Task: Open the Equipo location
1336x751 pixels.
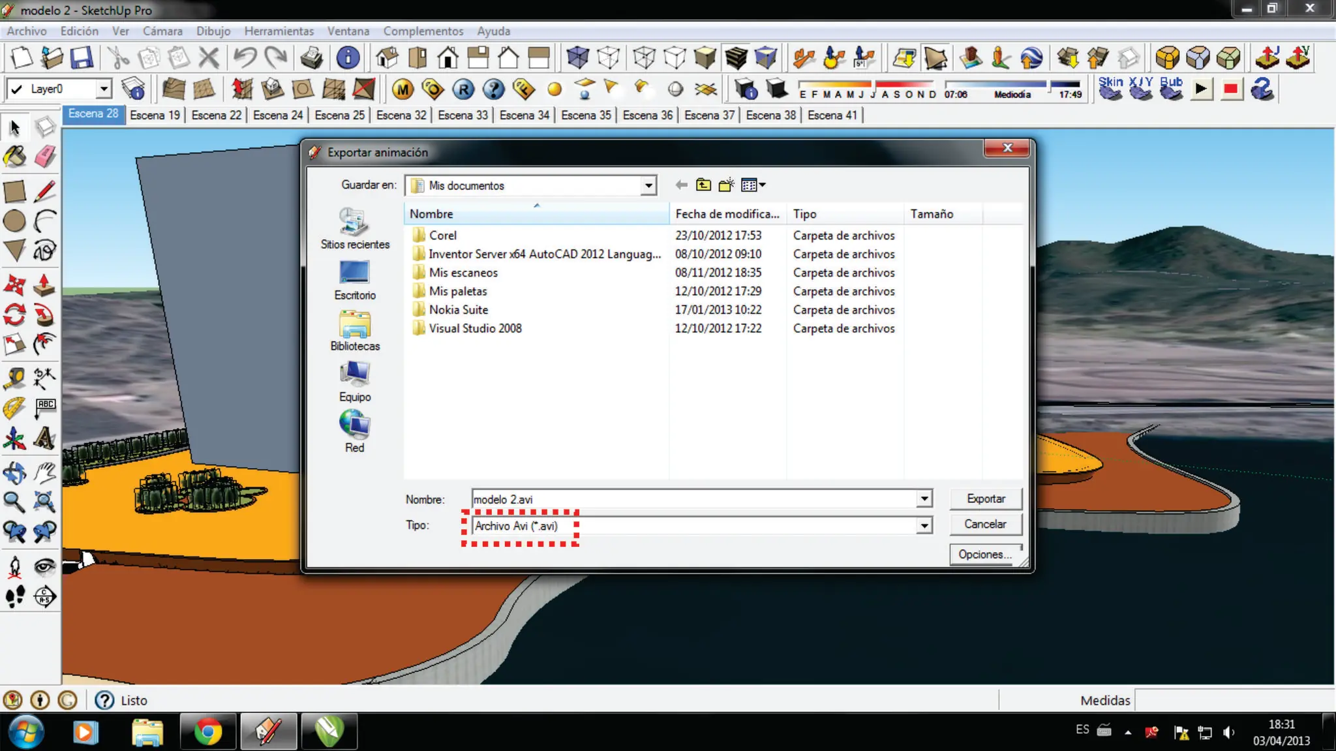Action: 355,382
